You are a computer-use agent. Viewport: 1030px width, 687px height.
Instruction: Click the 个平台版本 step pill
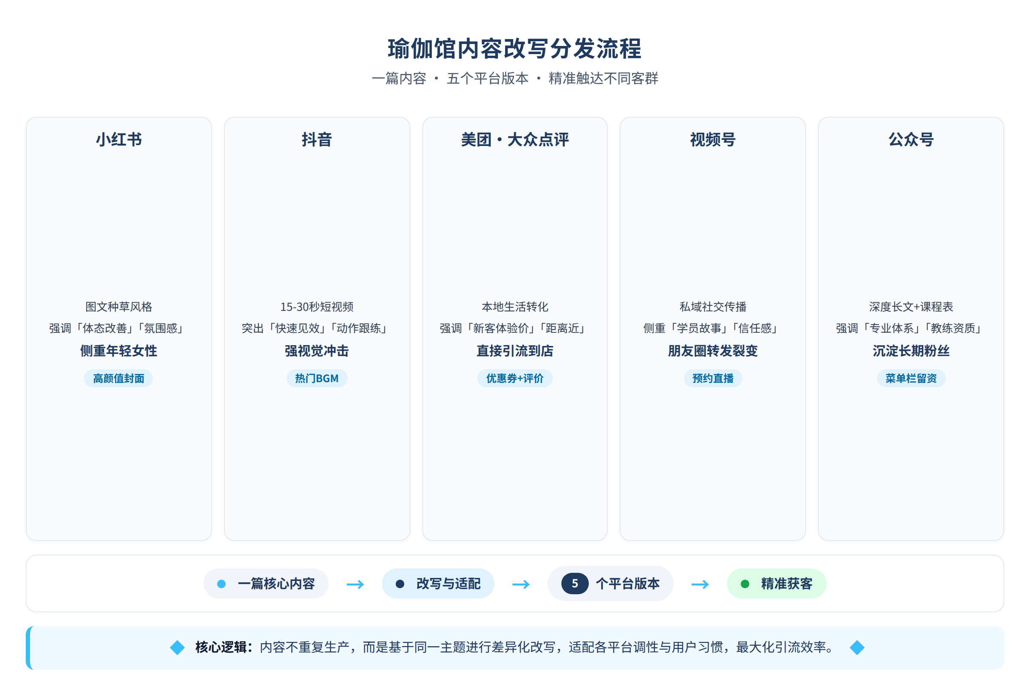610,584
